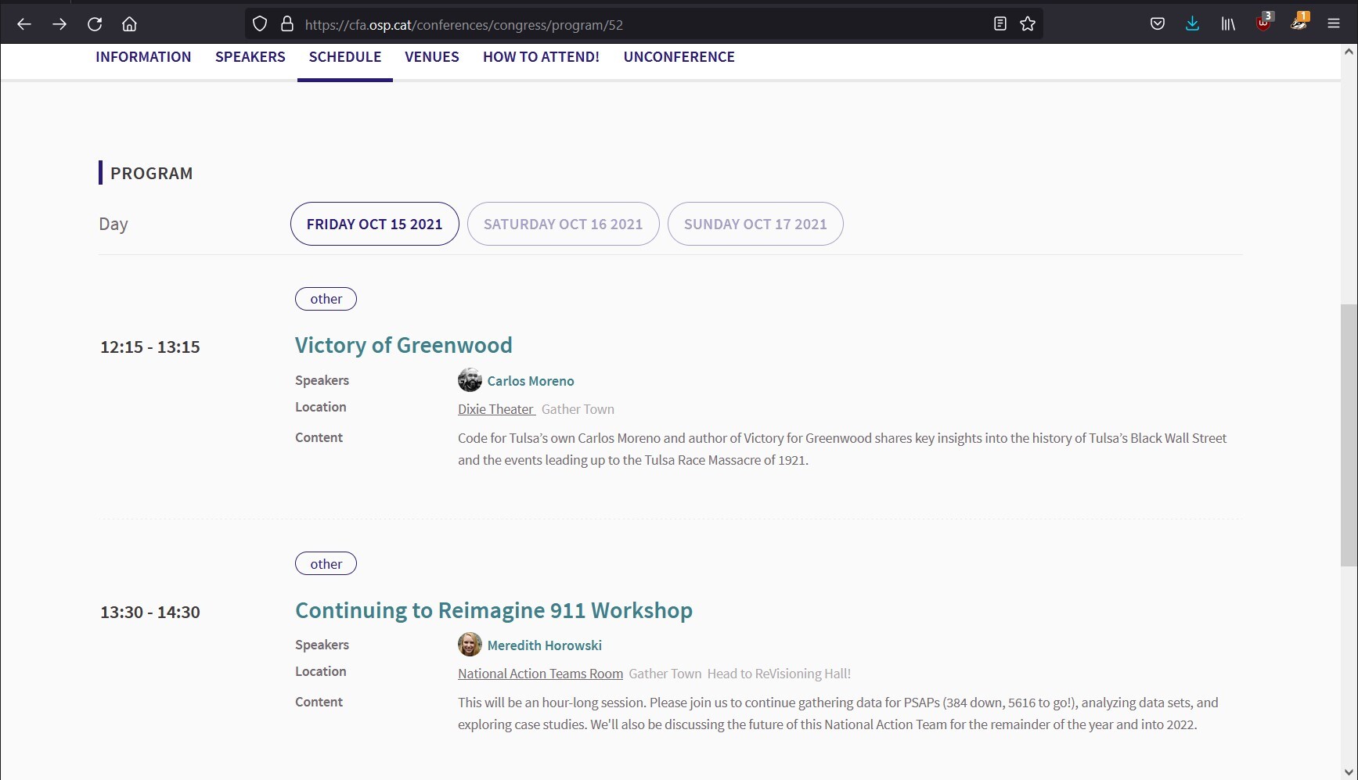Viewport: 1358px width, 780px height.
Task: Click the browser back arrow
Action: 24,24
